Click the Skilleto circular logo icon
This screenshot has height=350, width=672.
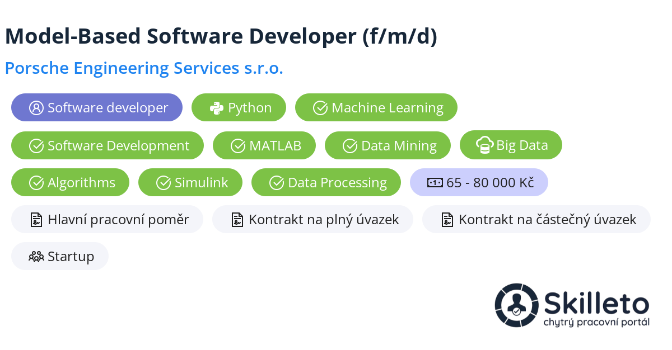516,305
